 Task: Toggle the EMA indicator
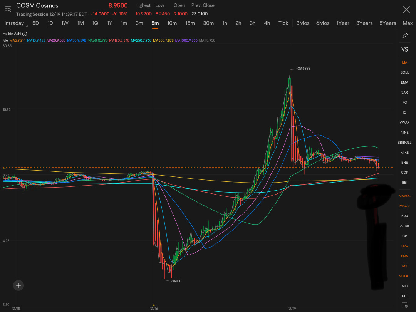pyautogui.click(x=404, y=82)
